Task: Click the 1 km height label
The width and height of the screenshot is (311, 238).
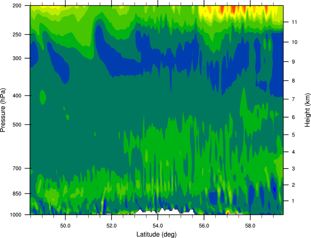Action: (x=293, y=201)
